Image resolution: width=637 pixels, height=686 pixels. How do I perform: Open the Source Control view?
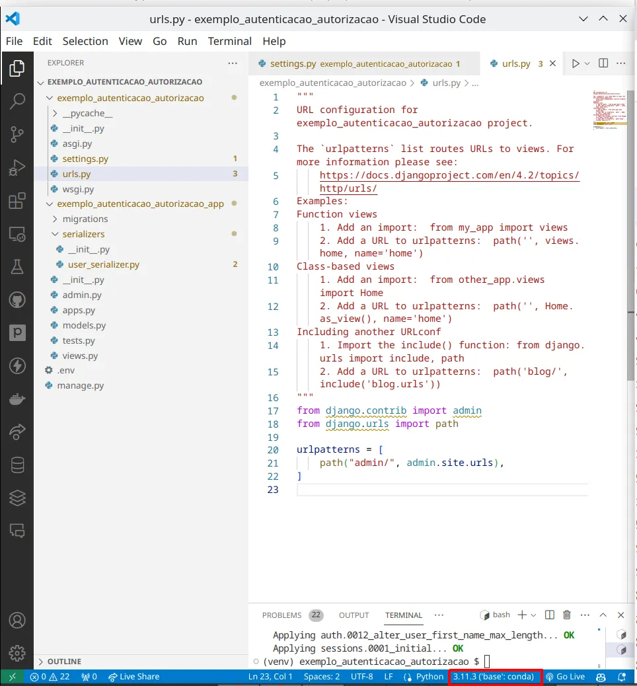pos(17,134)
